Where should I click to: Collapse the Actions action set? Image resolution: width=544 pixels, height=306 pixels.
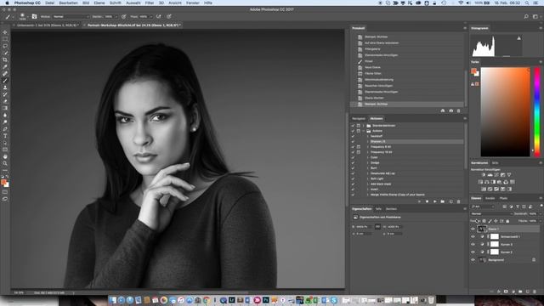tap(364, 131)
